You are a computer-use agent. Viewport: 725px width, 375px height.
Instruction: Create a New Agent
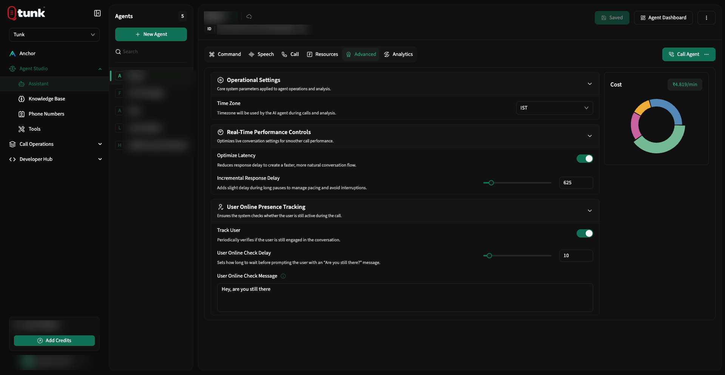click(151, 34)
